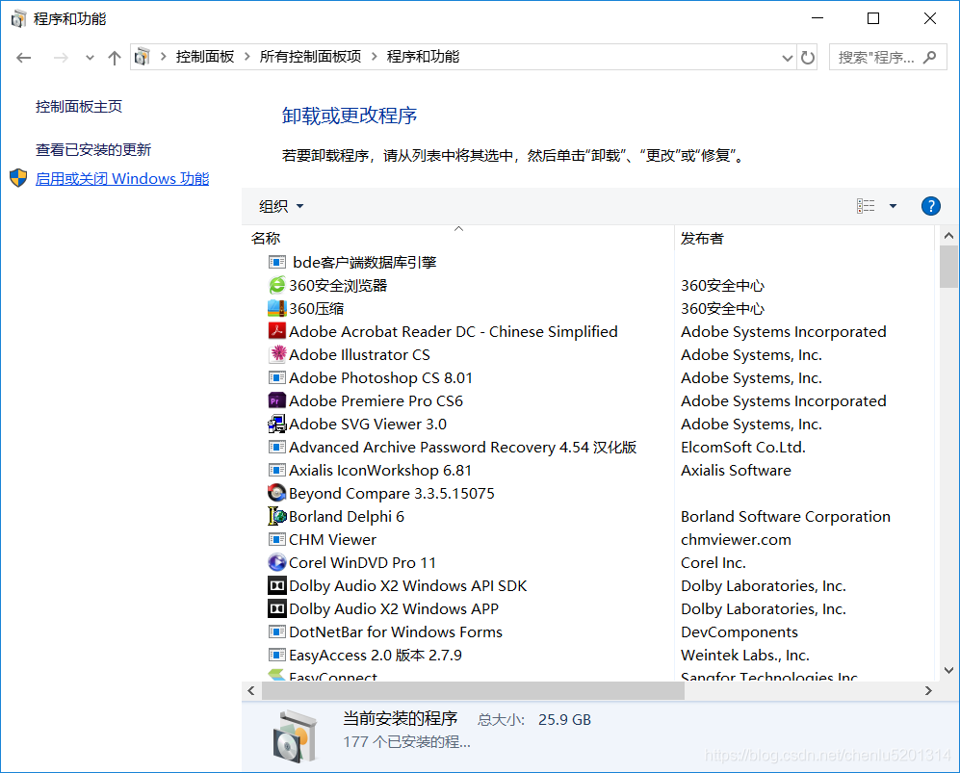Click publisher ElcomSoft Co.Ltd. cell
This screenshot has width=960, height=773.
[743, 447]
